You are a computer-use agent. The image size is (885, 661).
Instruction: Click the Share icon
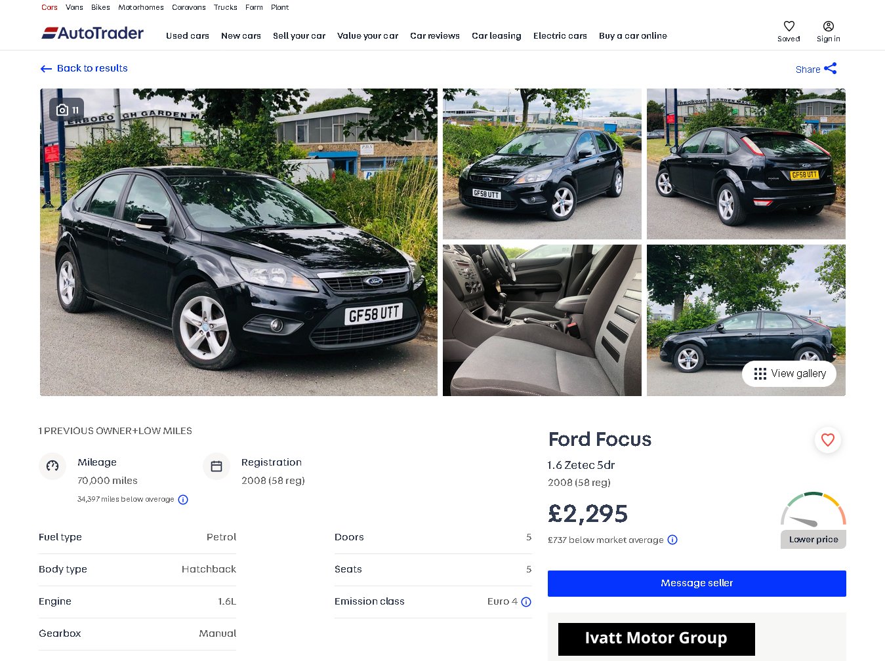(830, 68)
